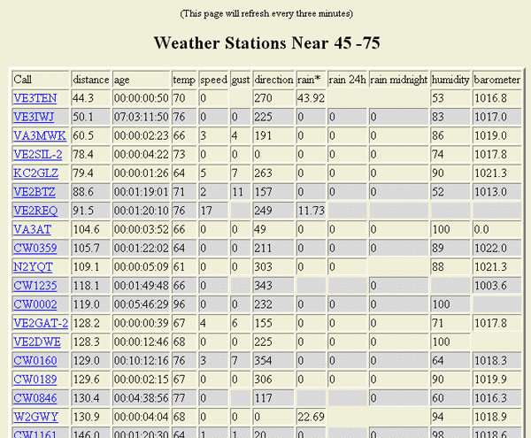Click the W2GWY call sign link
This screenshot has height=438, width=531.
pos(34,416)
